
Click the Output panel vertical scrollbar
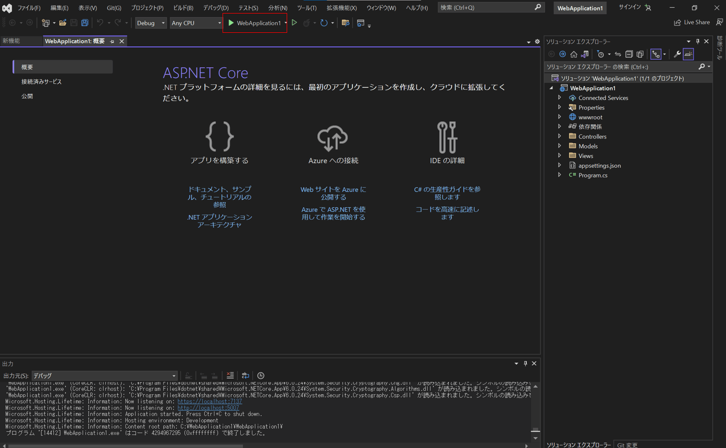coord(535,413)
